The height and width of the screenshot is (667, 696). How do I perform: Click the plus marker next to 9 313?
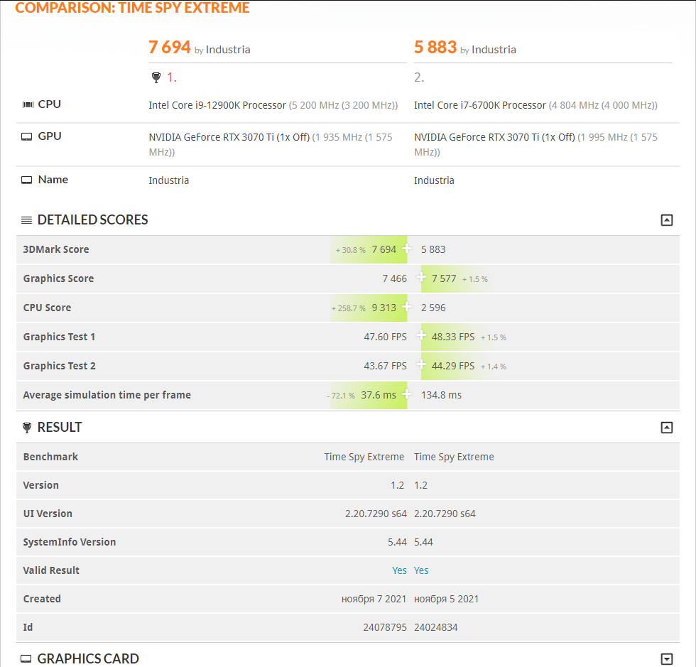point(406,306)
